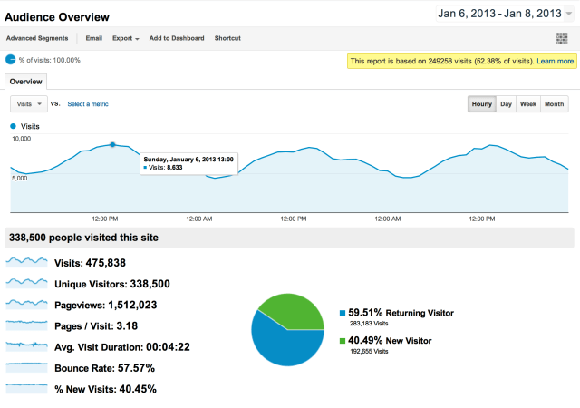Click the Bounce Rate sparkline
The height and width of the screenshot is (408, 580).
tap(26, 367)
